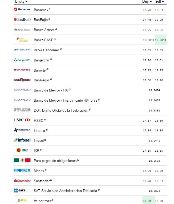The image size is (174, 204).
Task: Click the Santander logo icon
Action: (22, 181)
